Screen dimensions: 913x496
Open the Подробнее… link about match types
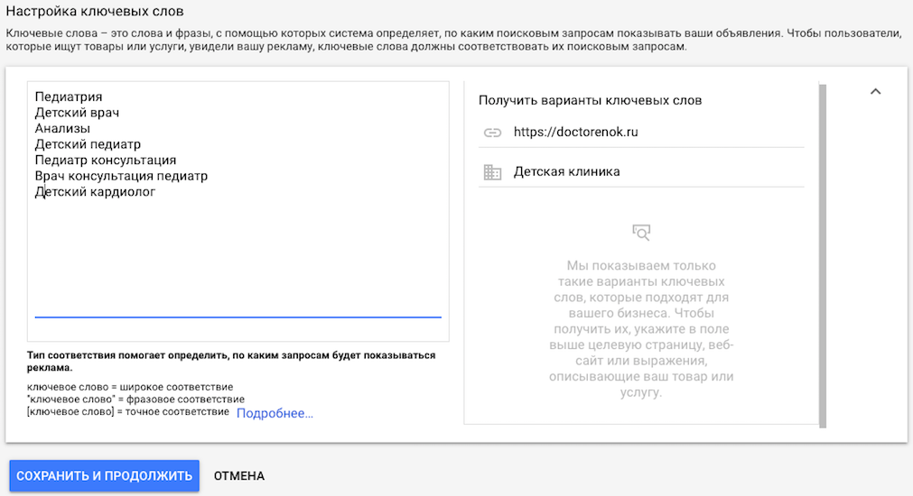point(275,413)
